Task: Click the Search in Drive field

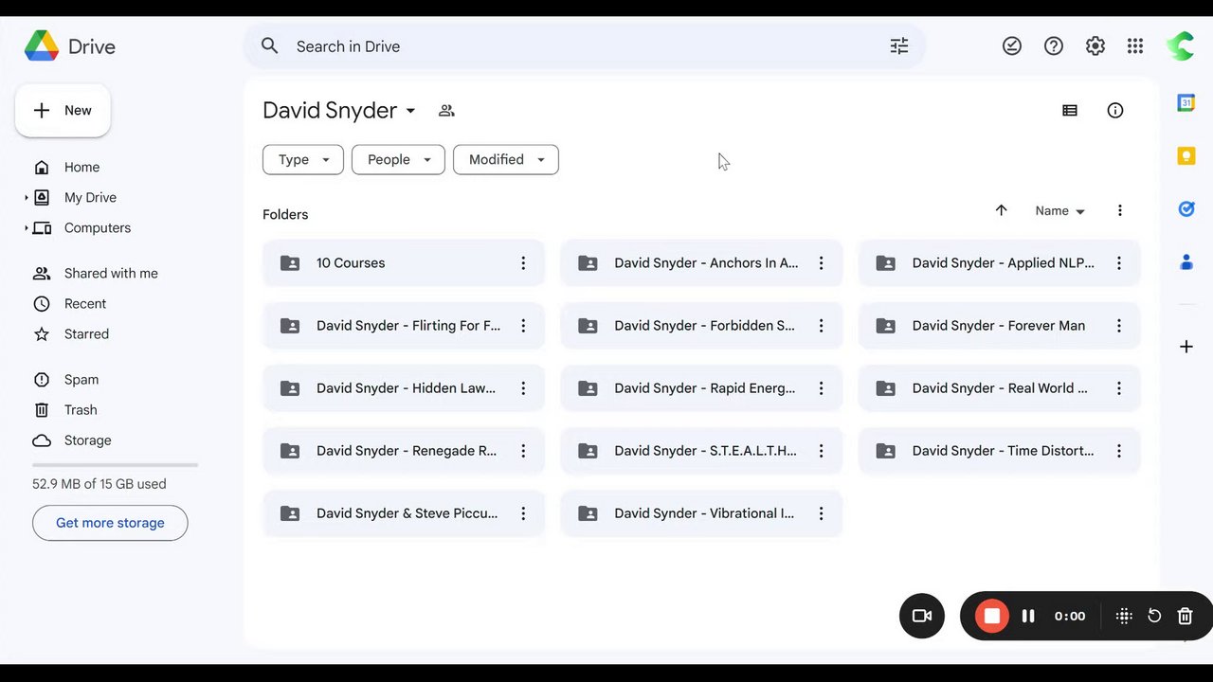Action: [569, 46]
